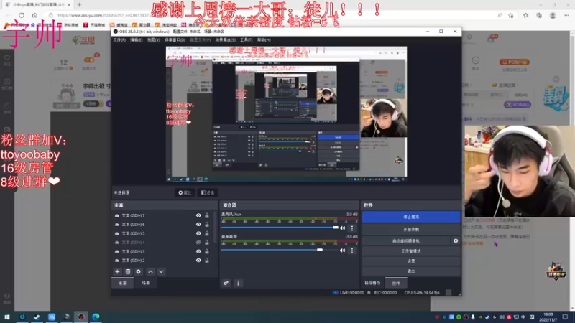Hide 文本 (GDI+) 6 source eye toggle
This screenshot has width=575, height=323.
pos(198,225)
